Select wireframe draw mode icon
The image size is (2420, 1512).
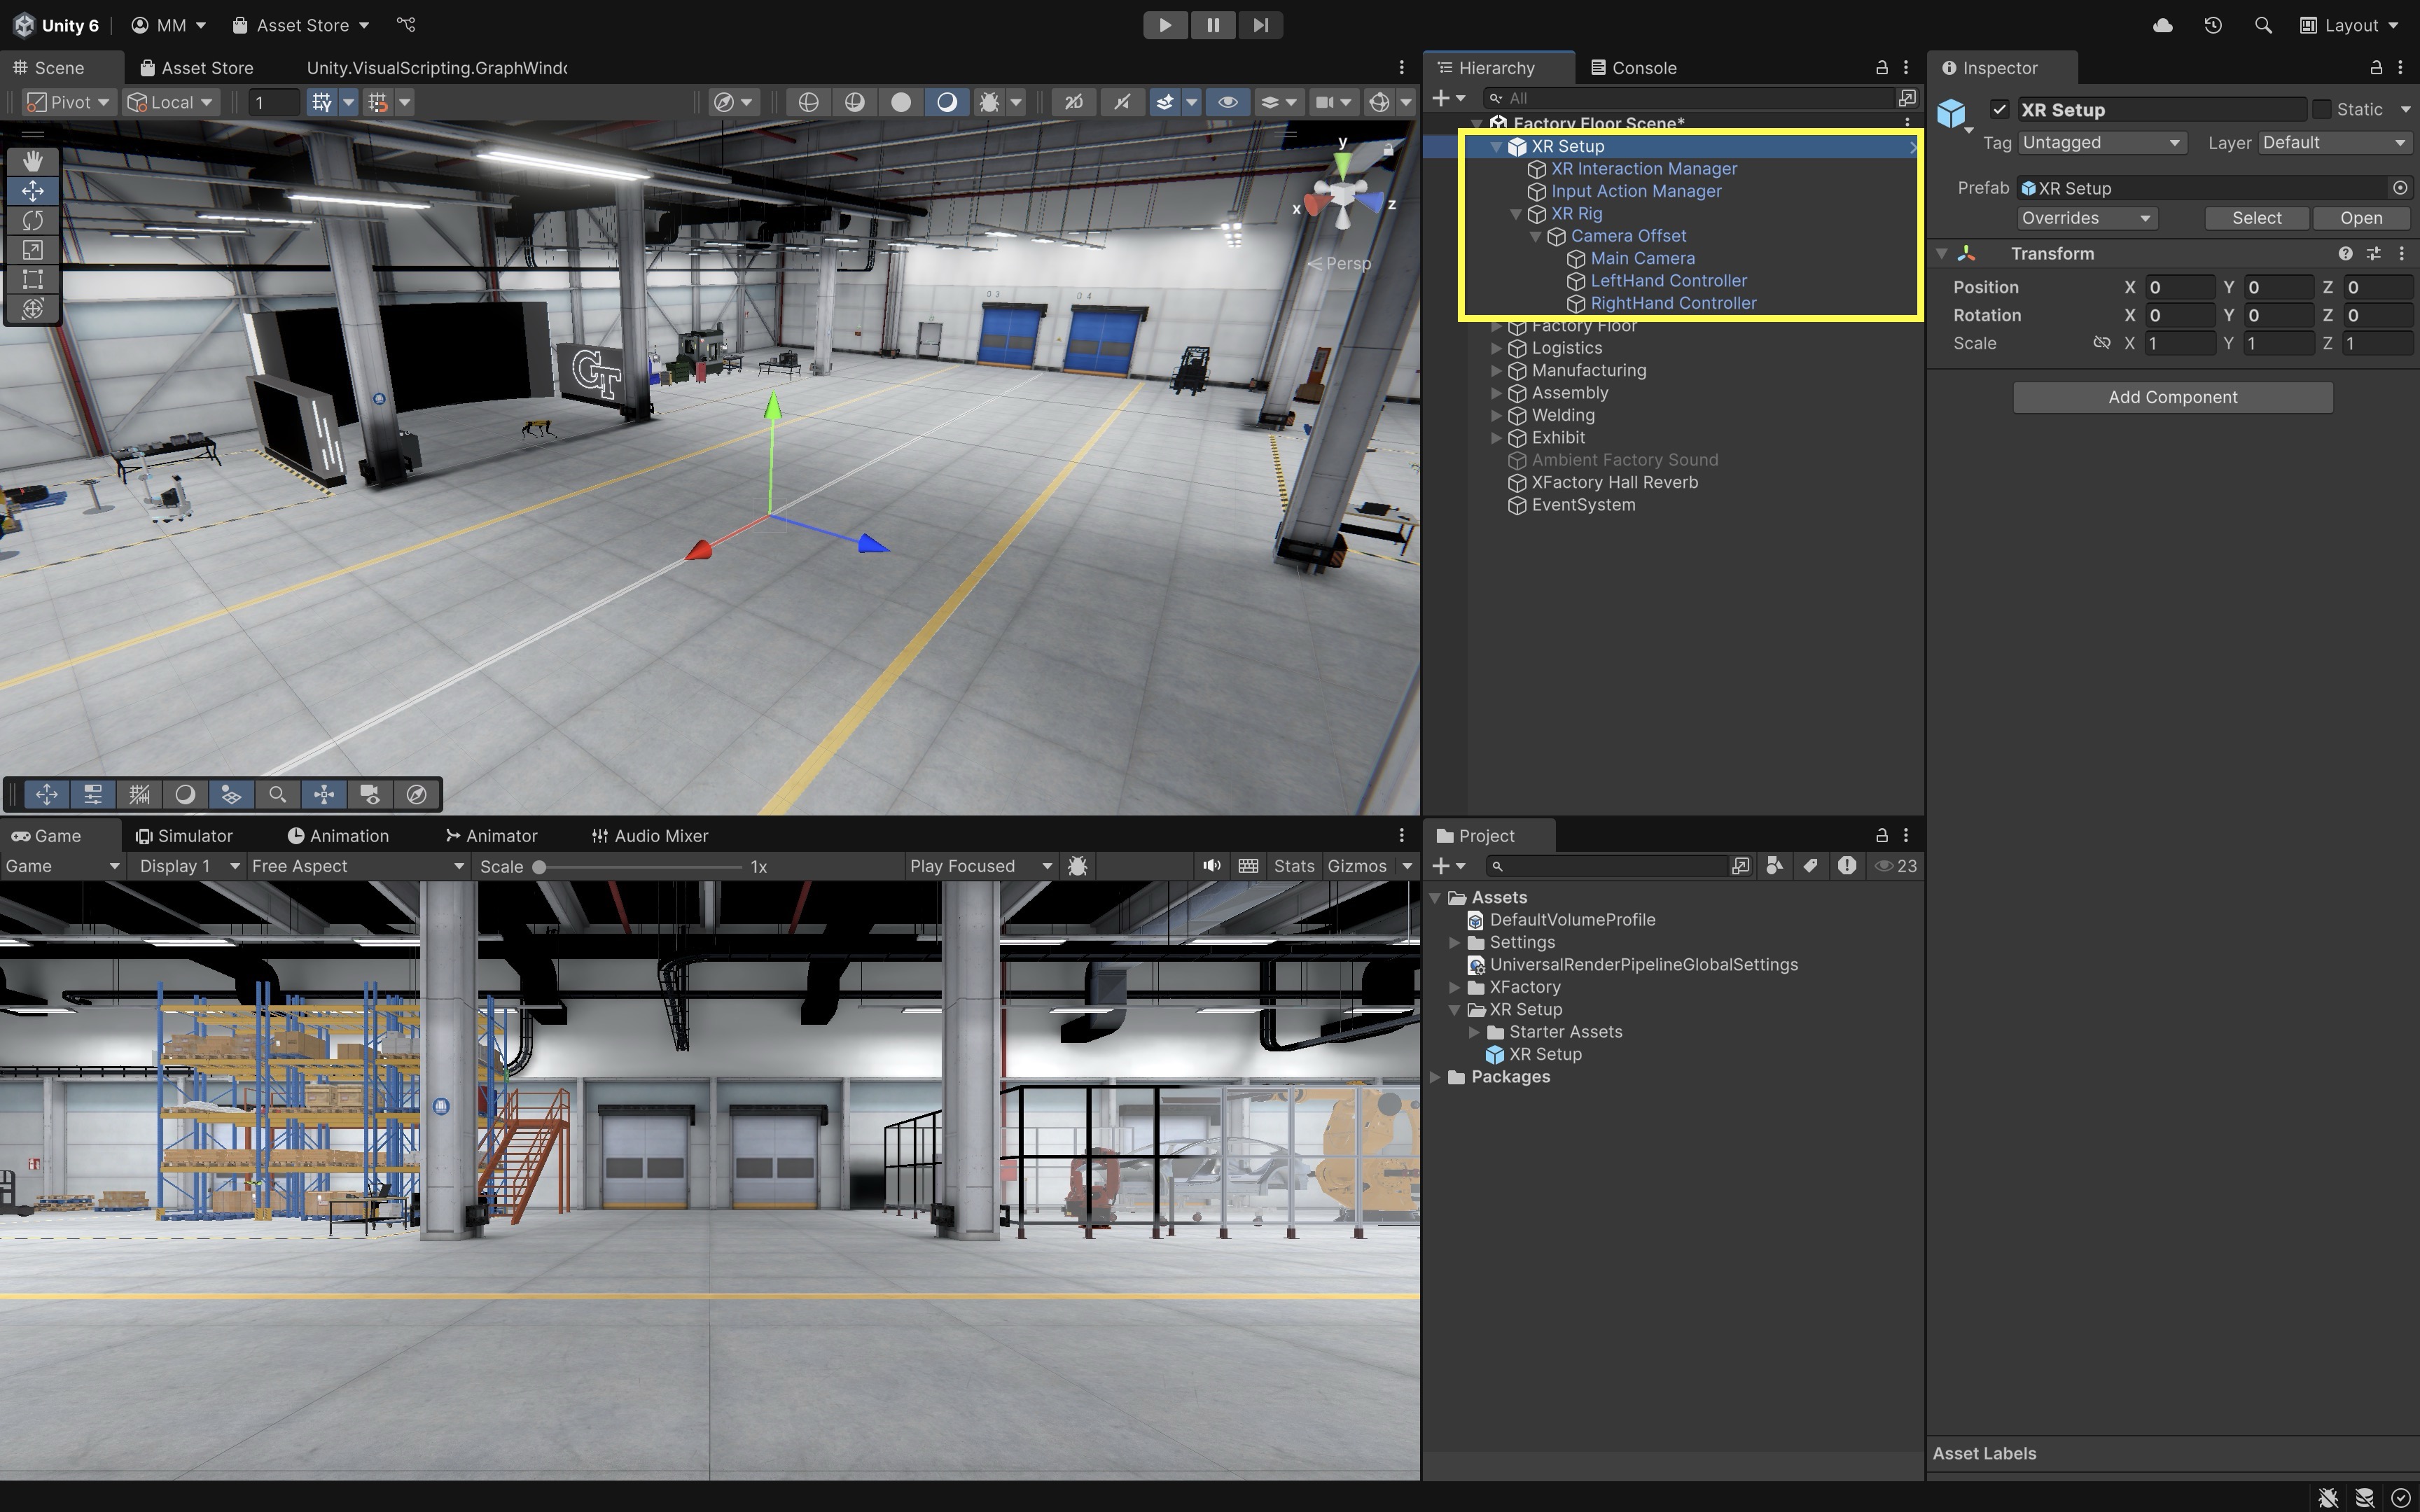808,102
